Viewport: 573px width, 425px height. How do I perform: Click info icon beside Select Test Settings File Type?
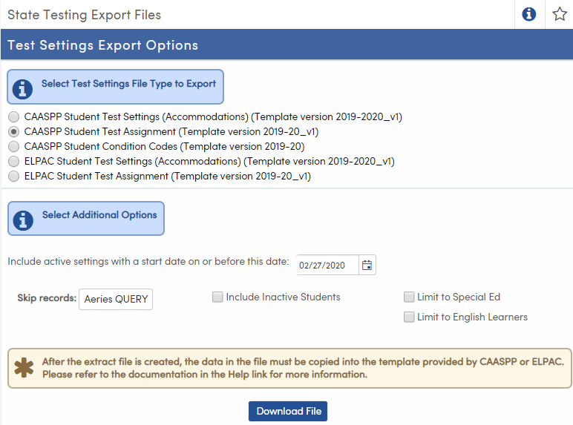(22, 89)
